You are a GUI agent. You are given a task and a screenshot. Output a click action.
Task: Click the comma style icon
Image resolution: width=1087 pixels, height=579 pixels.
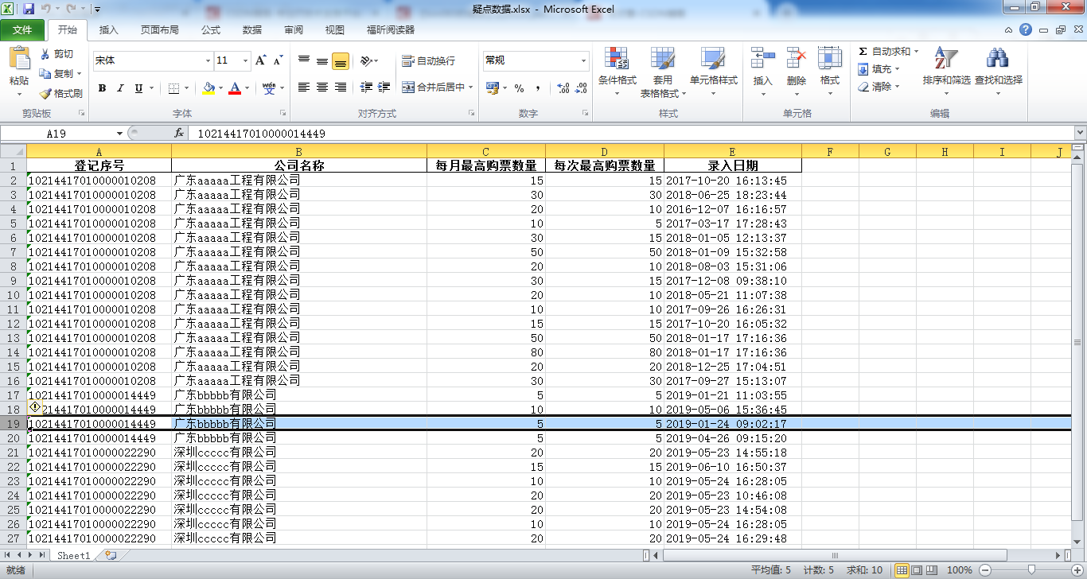[x=538, y=88]
